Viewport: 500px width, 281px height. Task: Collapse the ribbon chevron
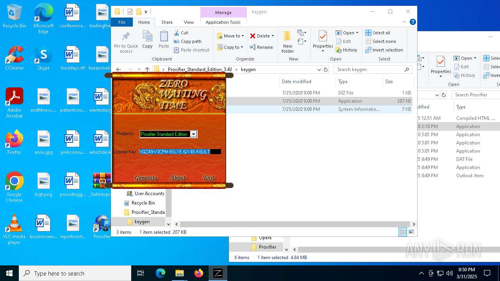(x=404, y=22)
